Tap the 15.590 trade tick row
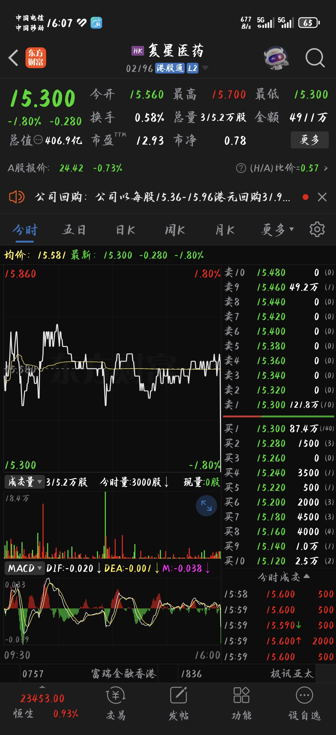 pyautogui.click(x=279, y=626)
